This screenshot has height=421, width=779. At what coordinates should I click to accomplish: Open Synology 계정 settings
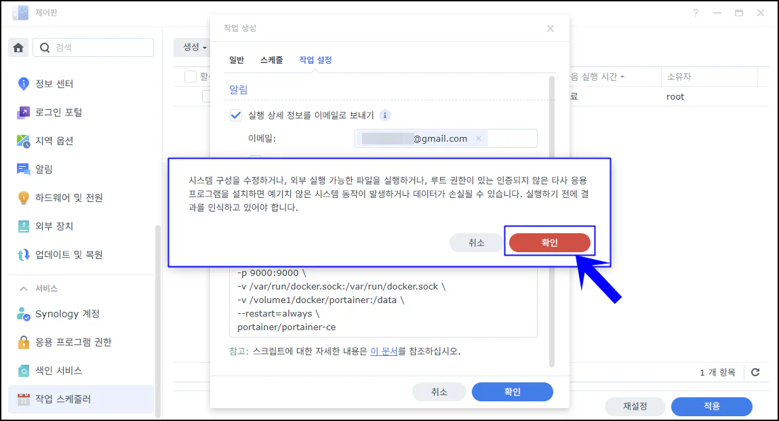[79, 314]
